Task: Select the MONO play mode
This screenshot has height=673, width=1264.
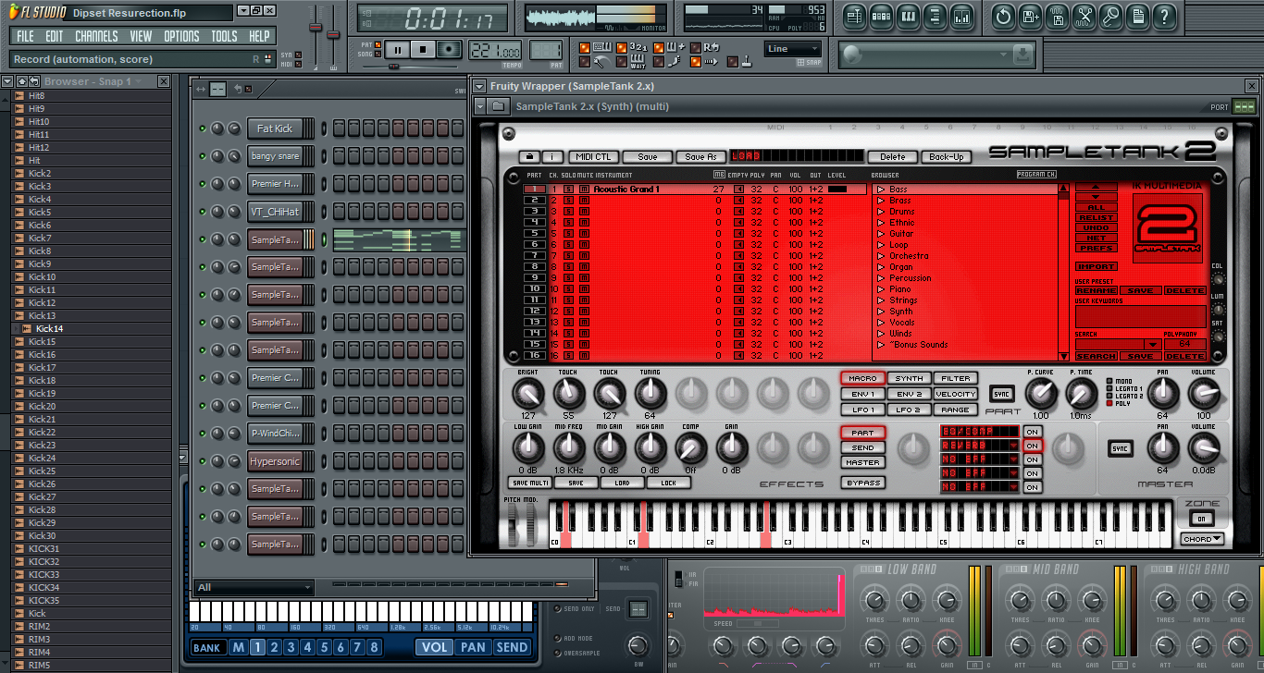Action: [x=1110, y=381]
